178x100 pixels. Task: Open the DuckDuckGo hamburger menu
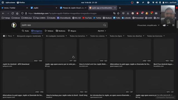(x=173, y=25)
